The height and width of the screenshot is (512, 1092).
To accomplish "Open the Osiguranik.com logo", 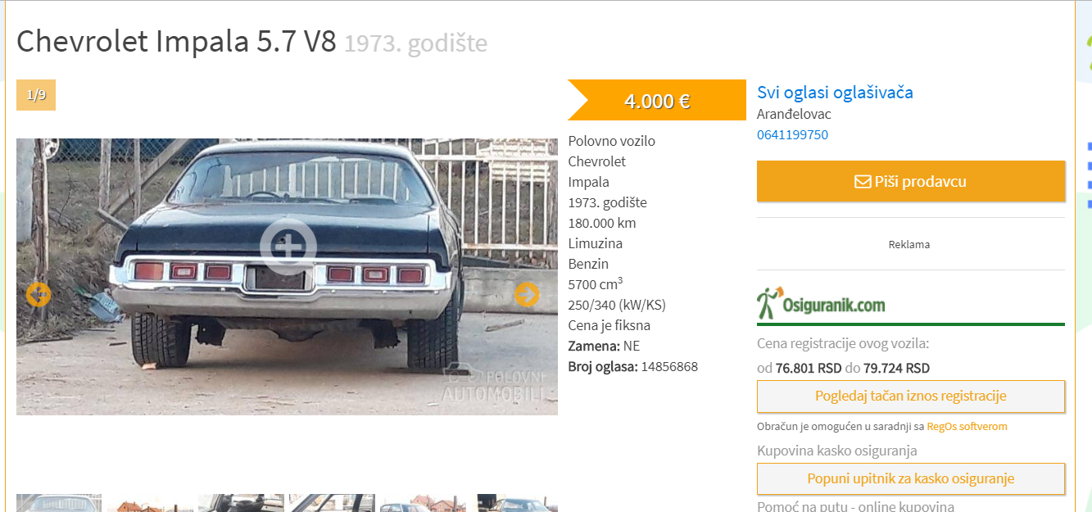I will point(821,304).
